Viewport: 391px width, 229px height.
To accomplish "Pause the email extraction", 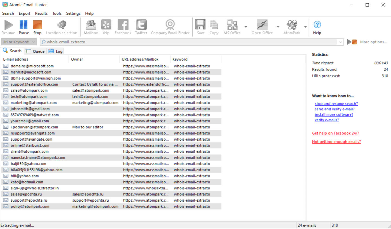I will 24,26.
